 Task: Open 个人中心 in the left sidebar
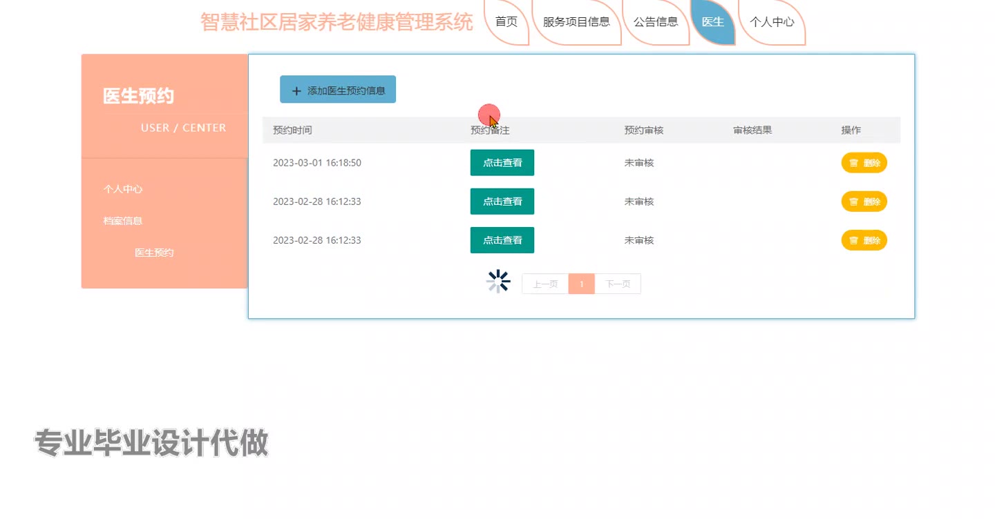coord(123,189)
